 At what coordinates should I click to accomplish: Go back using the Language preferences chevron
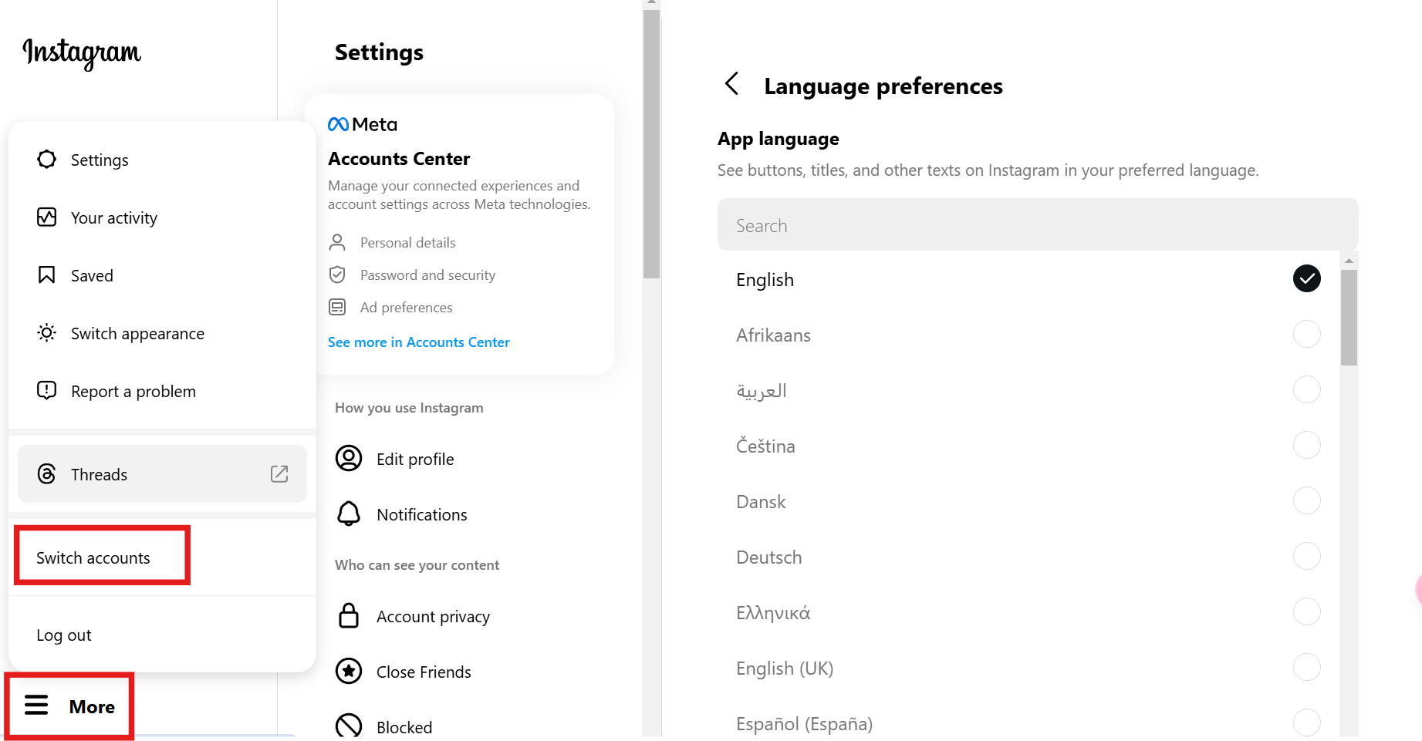732,84
